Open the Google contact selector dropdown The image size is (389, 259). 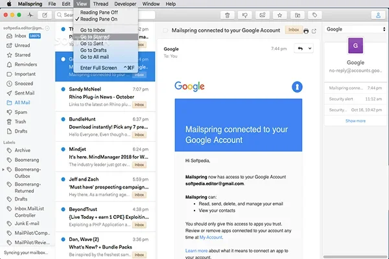355,29
